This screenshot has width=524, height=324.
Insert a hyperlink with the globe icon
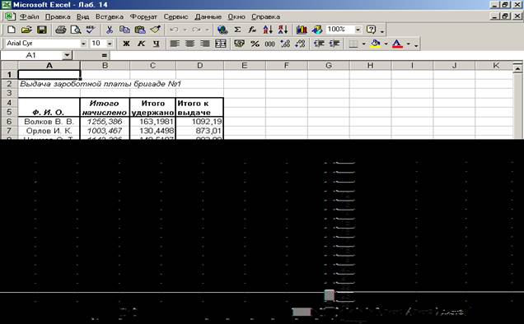[222, 30]
